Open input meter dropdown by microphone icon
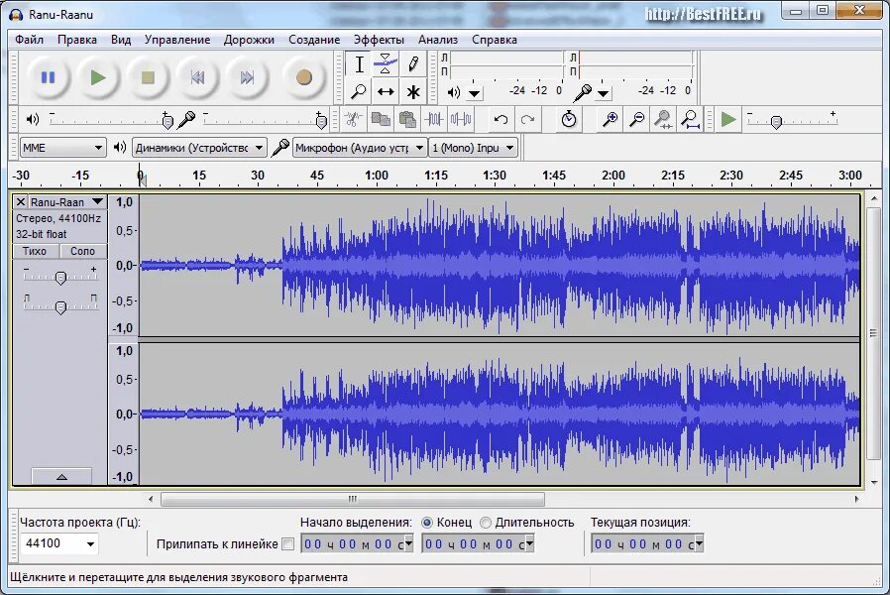The height and width of the screenshot is (595, 890). pyautogui.click(x=604, y=93)
